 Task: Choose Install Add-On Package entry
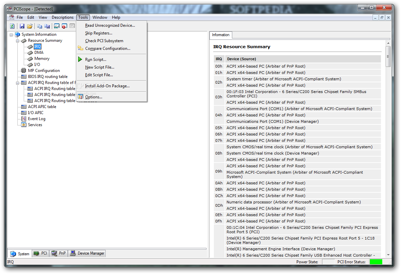pos(112,86)
